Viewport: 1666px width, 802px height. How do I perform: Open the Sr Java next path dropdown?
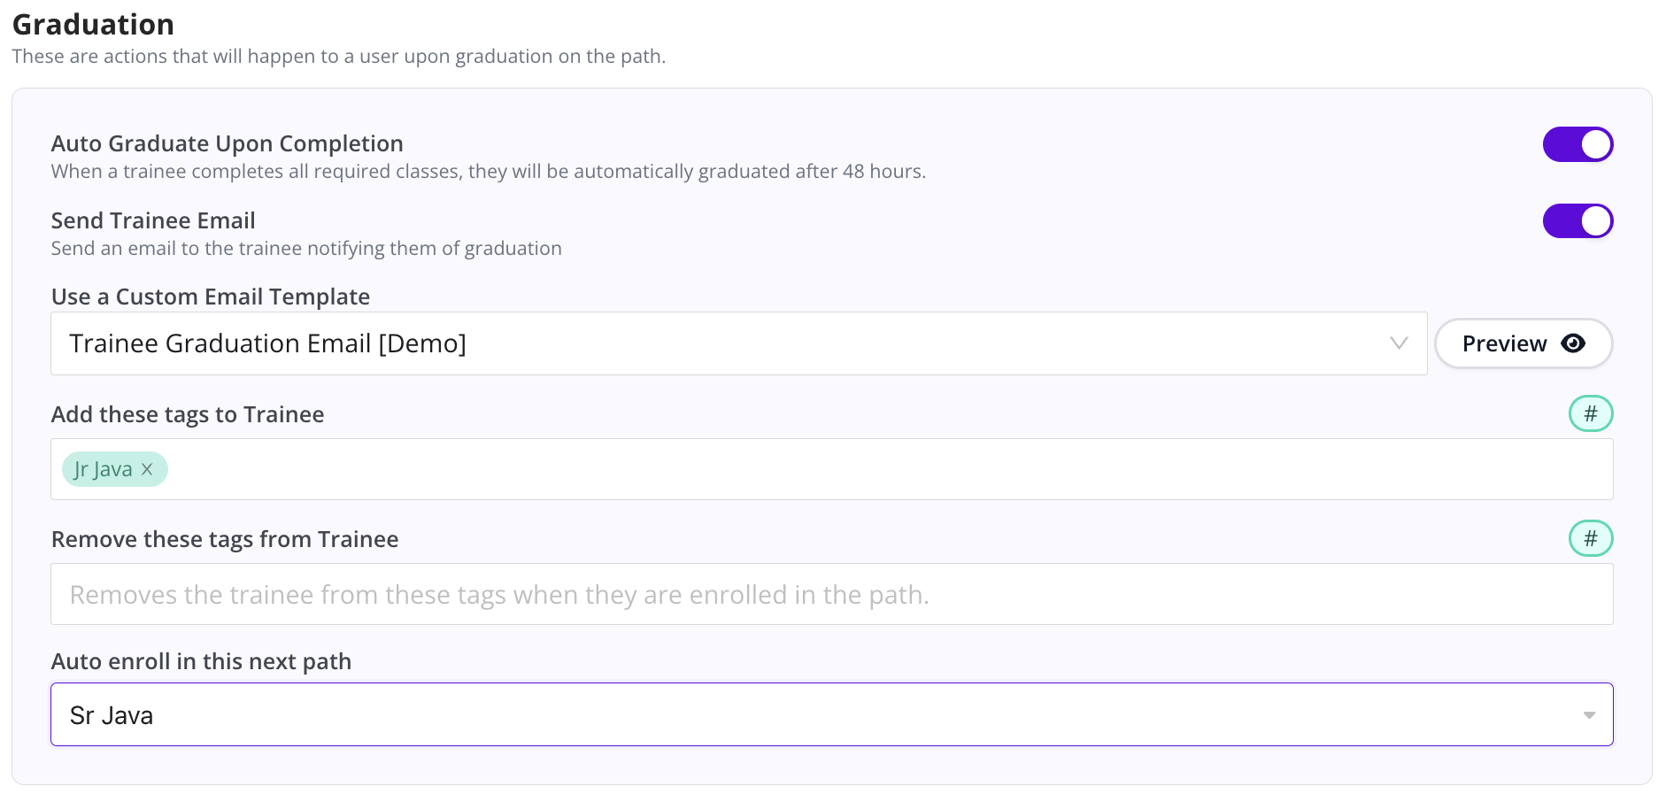797,714
